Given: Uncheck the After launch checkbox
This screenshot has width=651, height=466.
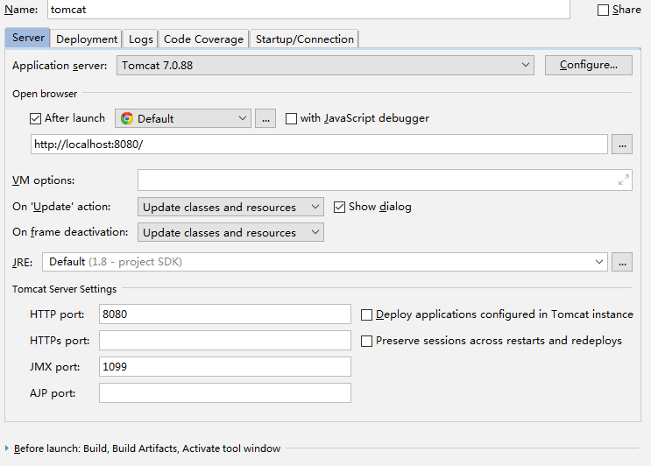Looking at the screenshot, I should point(36,118).
